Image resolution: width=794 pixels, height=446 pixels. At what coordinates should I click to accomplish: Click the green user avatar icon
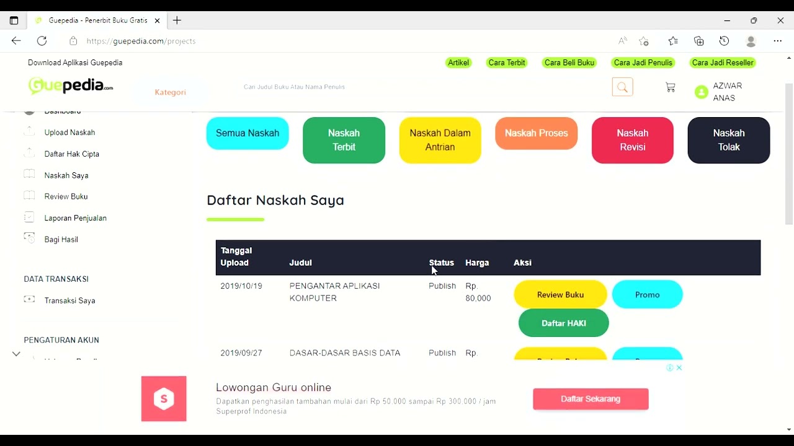tap(701, 92)
